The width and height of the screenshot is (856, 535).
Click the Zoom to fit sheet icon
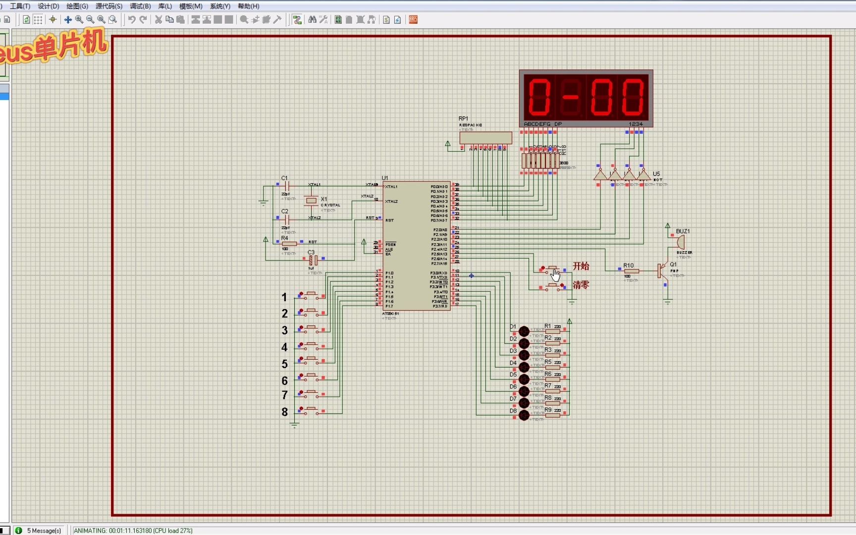coord(101,20)
